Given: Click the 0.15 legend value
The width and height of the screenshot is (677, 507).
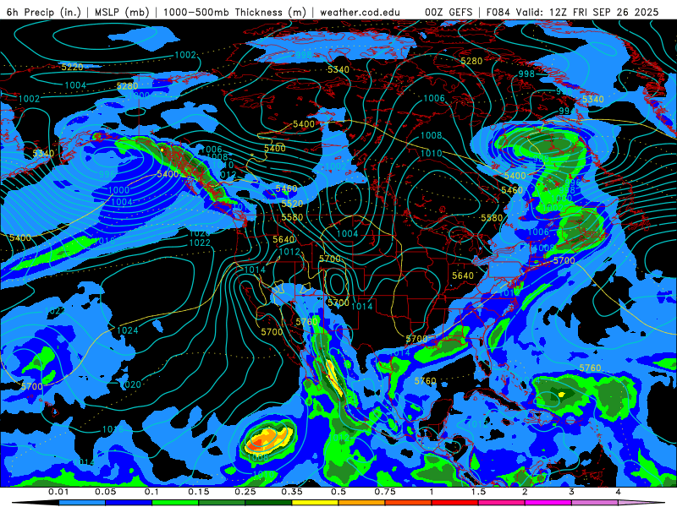Looking at the screenshot, I should tap(199, 492).
